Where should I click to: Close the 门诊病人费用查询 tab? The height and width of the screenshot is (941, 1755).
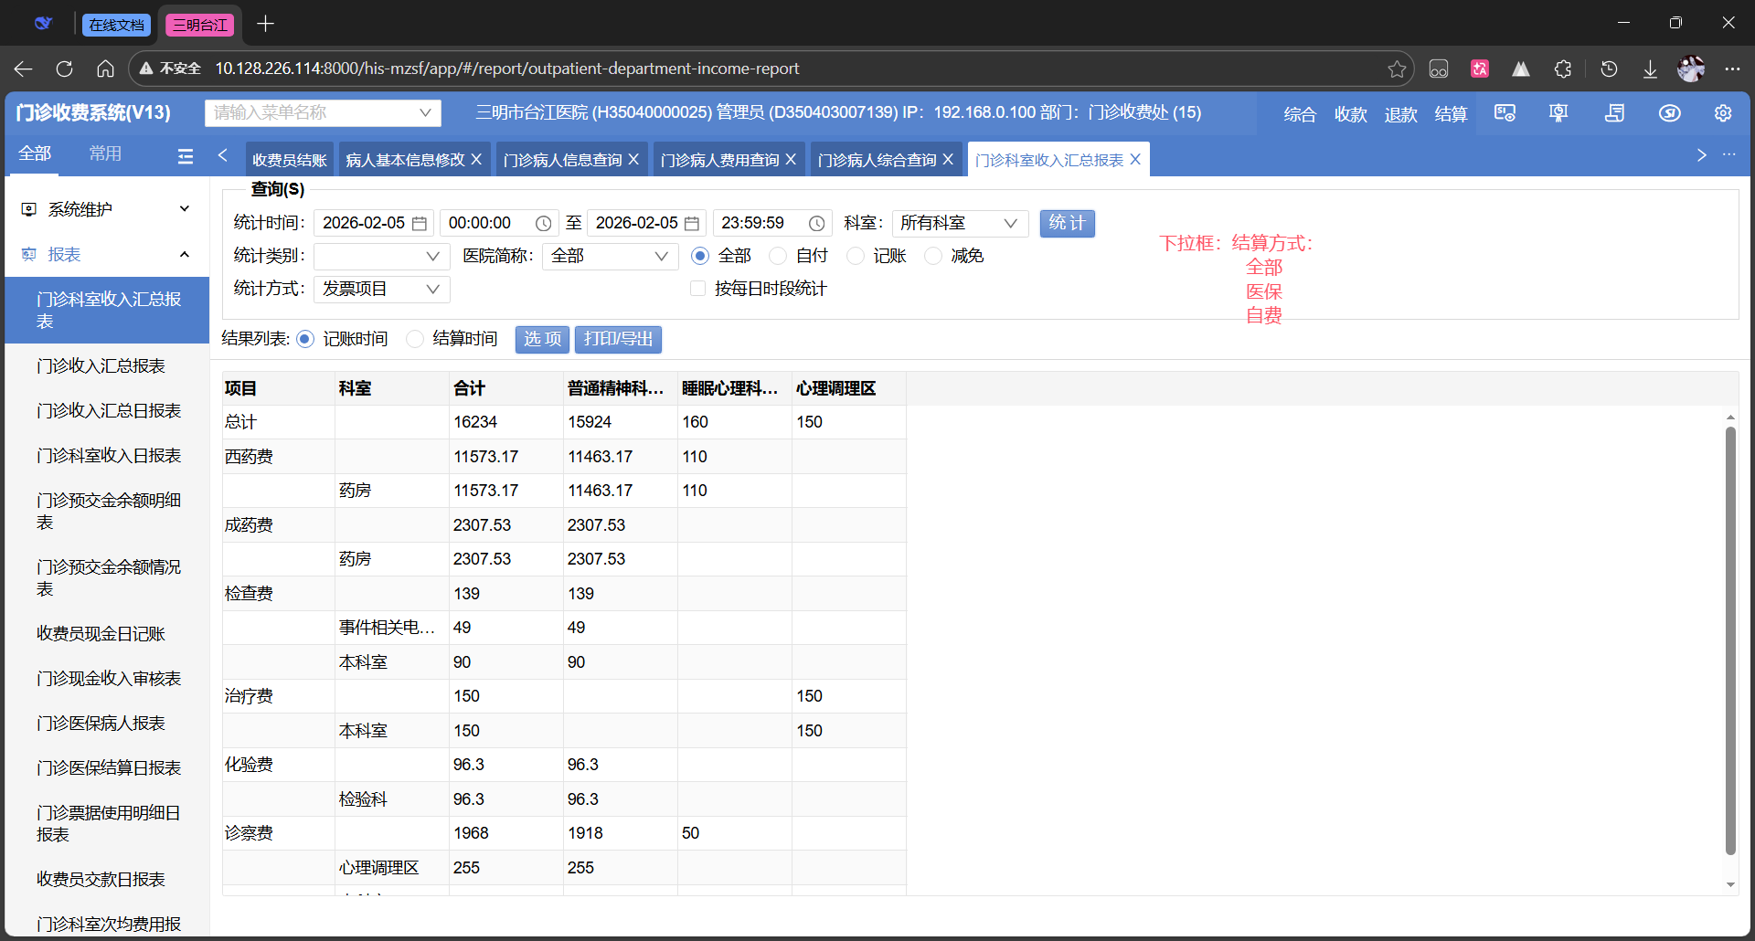point(791,159)
